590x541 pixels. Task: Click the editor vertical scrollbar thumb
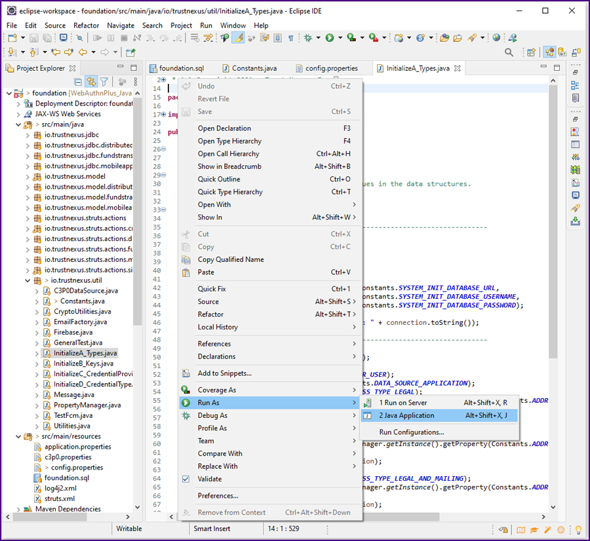(x=553, y=221)
